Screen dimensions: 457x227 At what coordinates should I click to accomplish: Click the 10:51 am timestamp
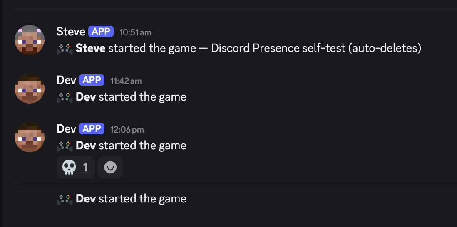[135, 32]
